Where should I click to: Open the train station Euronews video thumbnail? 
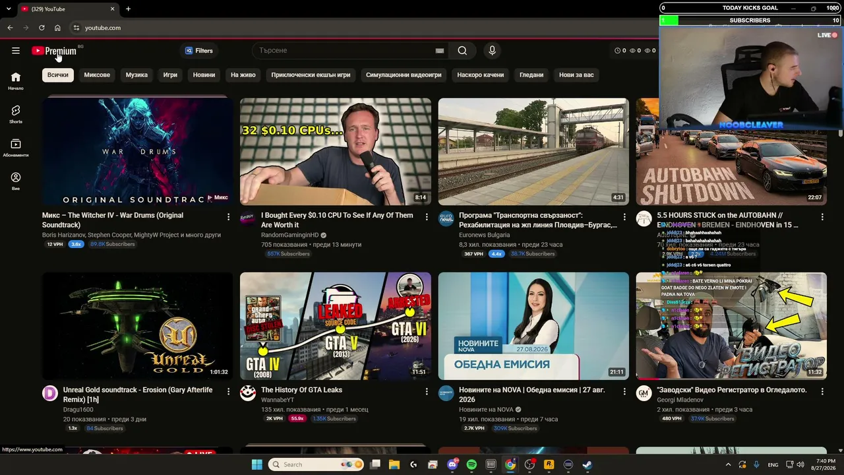533,152
